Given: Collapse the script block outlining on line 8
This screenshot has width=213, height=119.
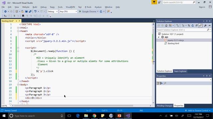Looking at the screenshot, I should coord(18,48).
